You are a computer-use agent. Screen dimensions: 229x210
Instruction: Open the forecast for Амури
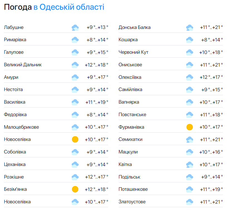click(11, 77)
